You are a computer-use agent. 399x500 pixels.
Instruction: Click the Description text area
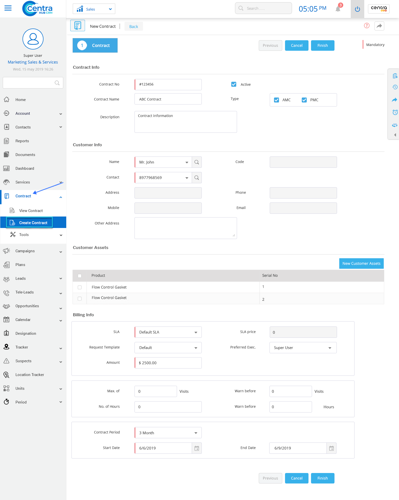pyautogui.click(x=185, y=122)
